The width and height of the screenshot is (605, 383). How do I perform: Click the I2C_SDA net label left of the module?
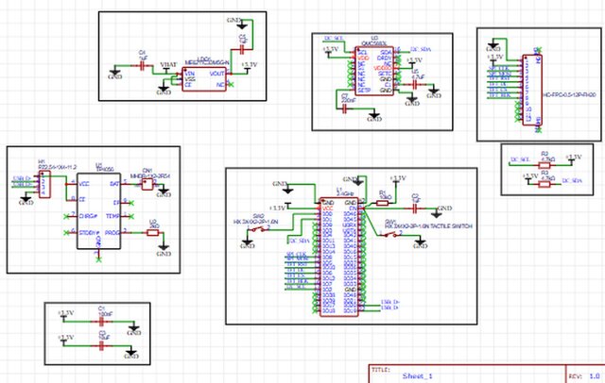[300, 241]
